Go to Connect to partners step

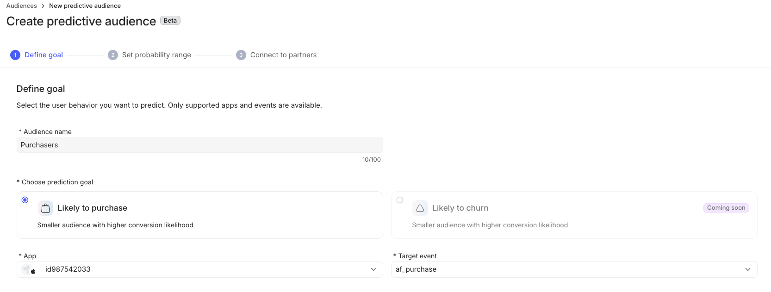point(283,55)
